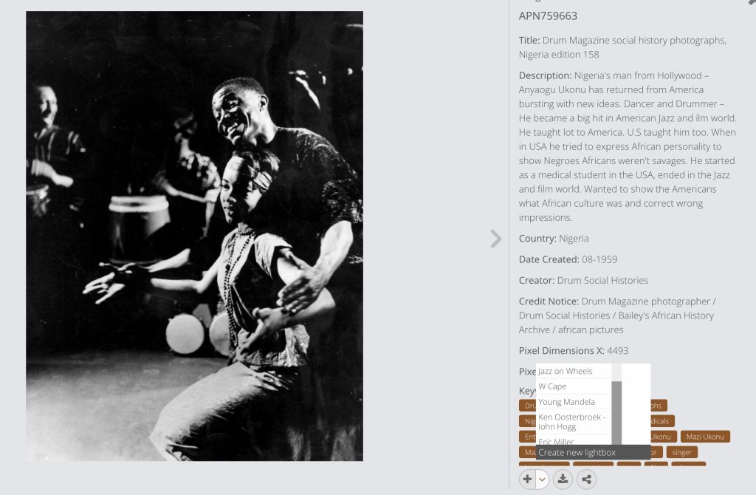Click the lightbox list scrollbar thumb
The image size is (756, 495).
coord(616,413)
